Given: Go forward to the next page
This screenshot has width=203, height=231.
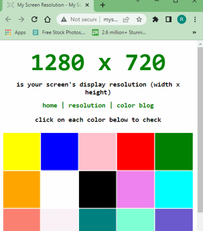Looking at the screenshot, I should point(21,19).
